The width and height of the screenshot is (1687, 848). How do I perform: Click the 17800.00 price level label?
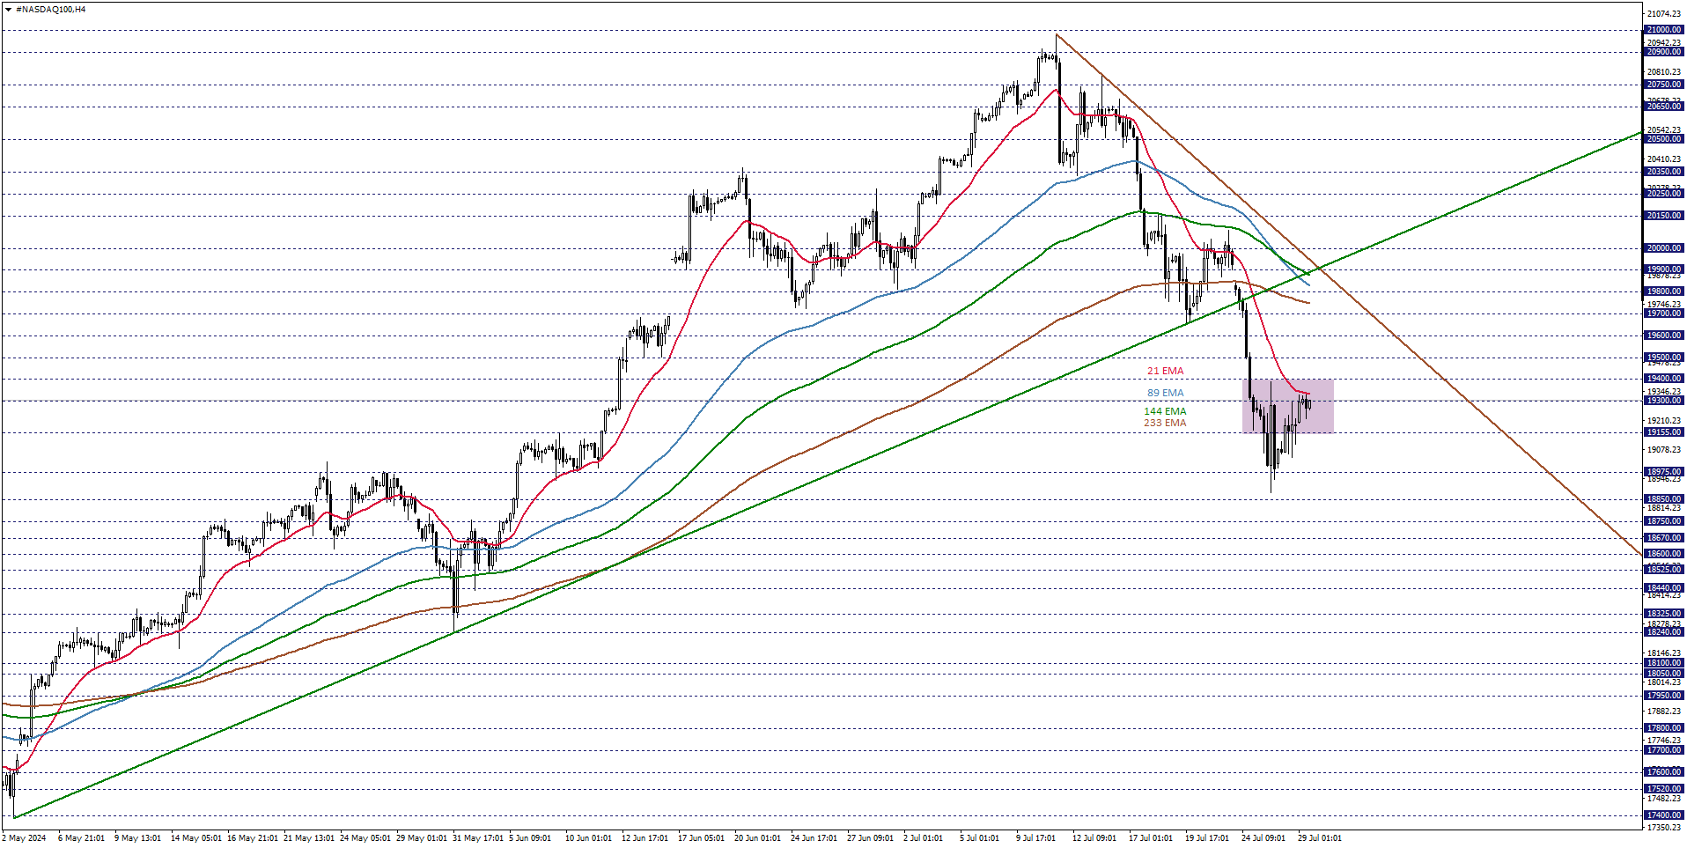(x=1664, y=728)
